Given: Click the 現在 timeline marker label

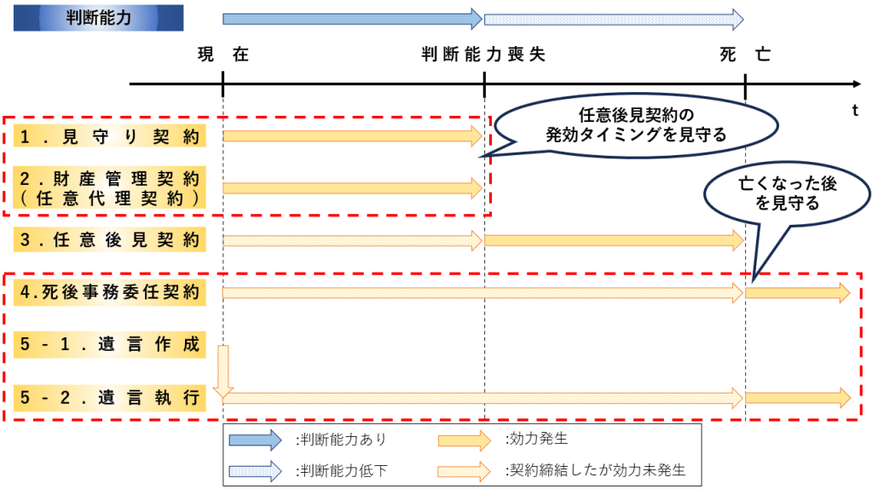Looking at the screenshot, I should (x=222, y=55).
